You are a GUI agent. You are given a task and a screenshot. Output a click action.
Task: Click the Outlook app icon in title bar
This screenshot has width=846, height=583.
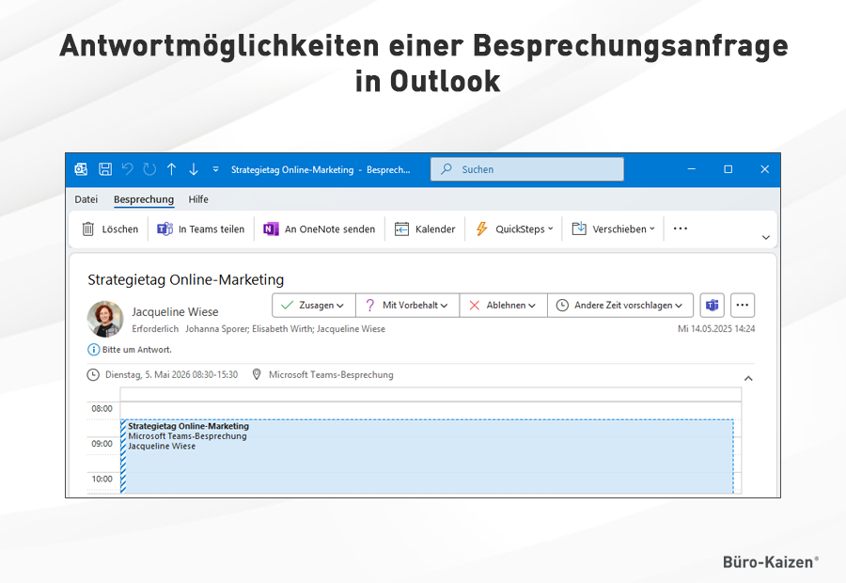tap(81, 169)
